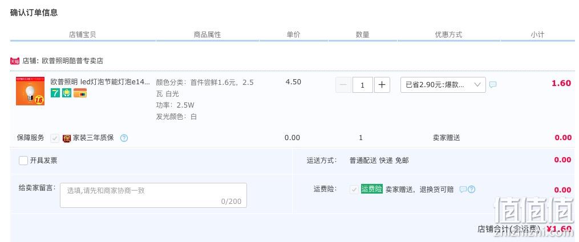Click the 数量 column header

click(362, 35)
